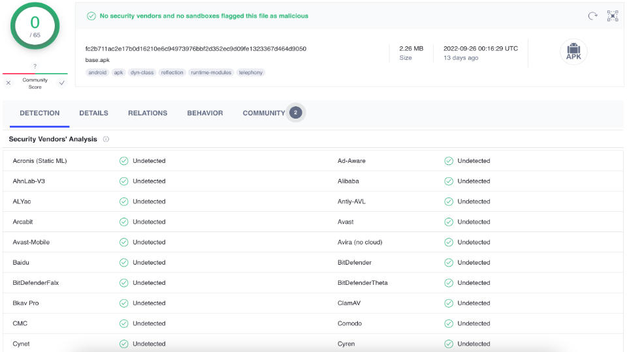Screen dimensions: 627x352
Task: Click the Security Vendors' Analysis heading
Action: 53,139
